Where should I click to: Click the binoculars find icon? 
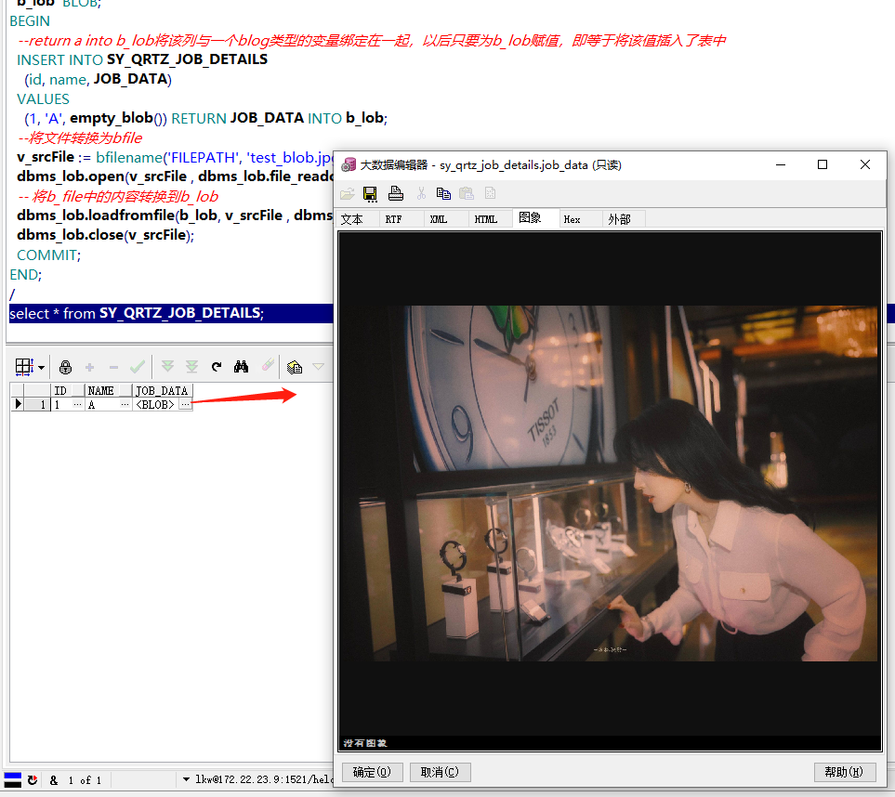[x=242, y=367]
